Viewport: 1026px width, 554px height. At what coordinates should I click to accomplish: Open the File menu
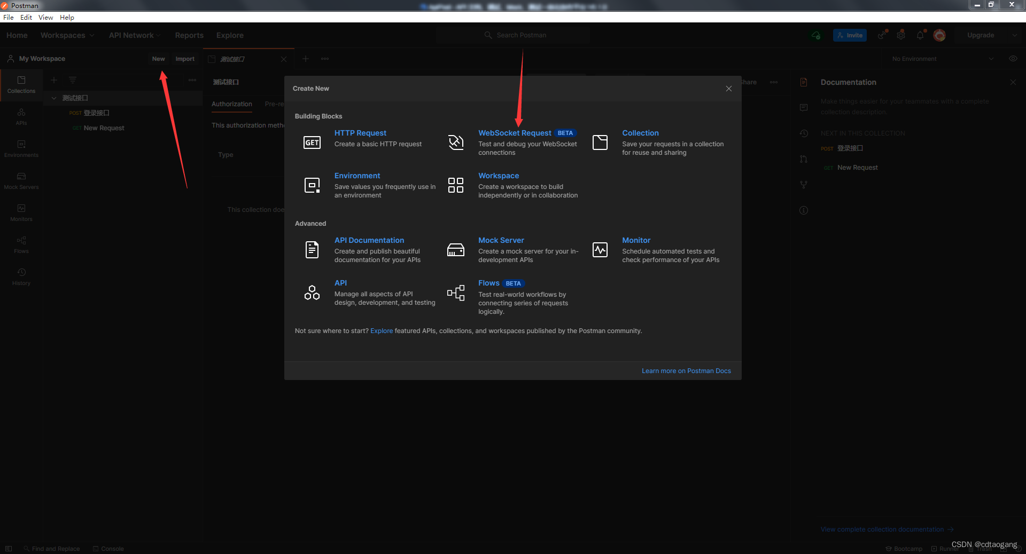9,18
